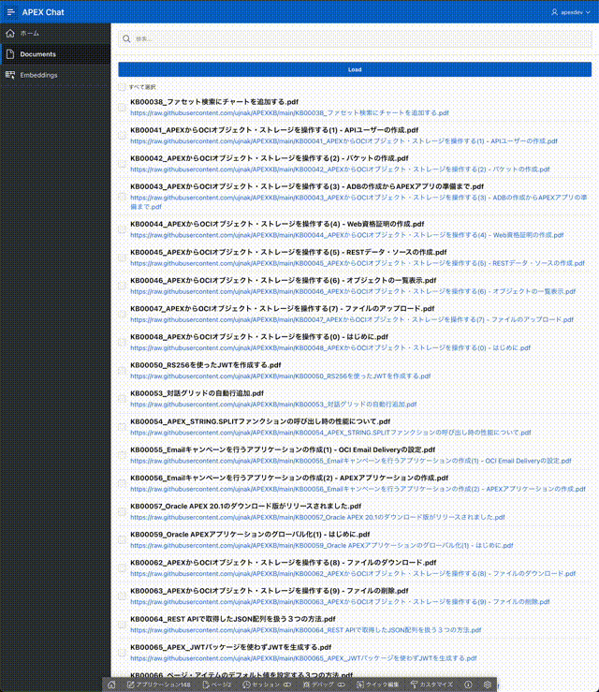Image resolution: width=599 pixels, height=692 pixels.
Task: Click title KB00048 はじめに.pdf
Action: (259, 337)
